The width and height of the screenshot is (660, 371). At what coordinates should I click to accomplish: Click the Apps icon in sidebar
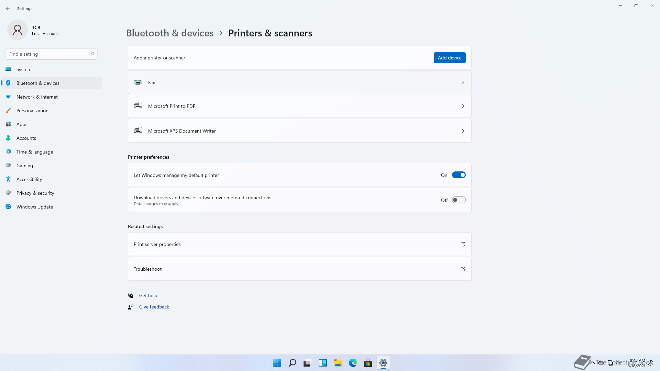pyautogui.click(x=8, y=124)
